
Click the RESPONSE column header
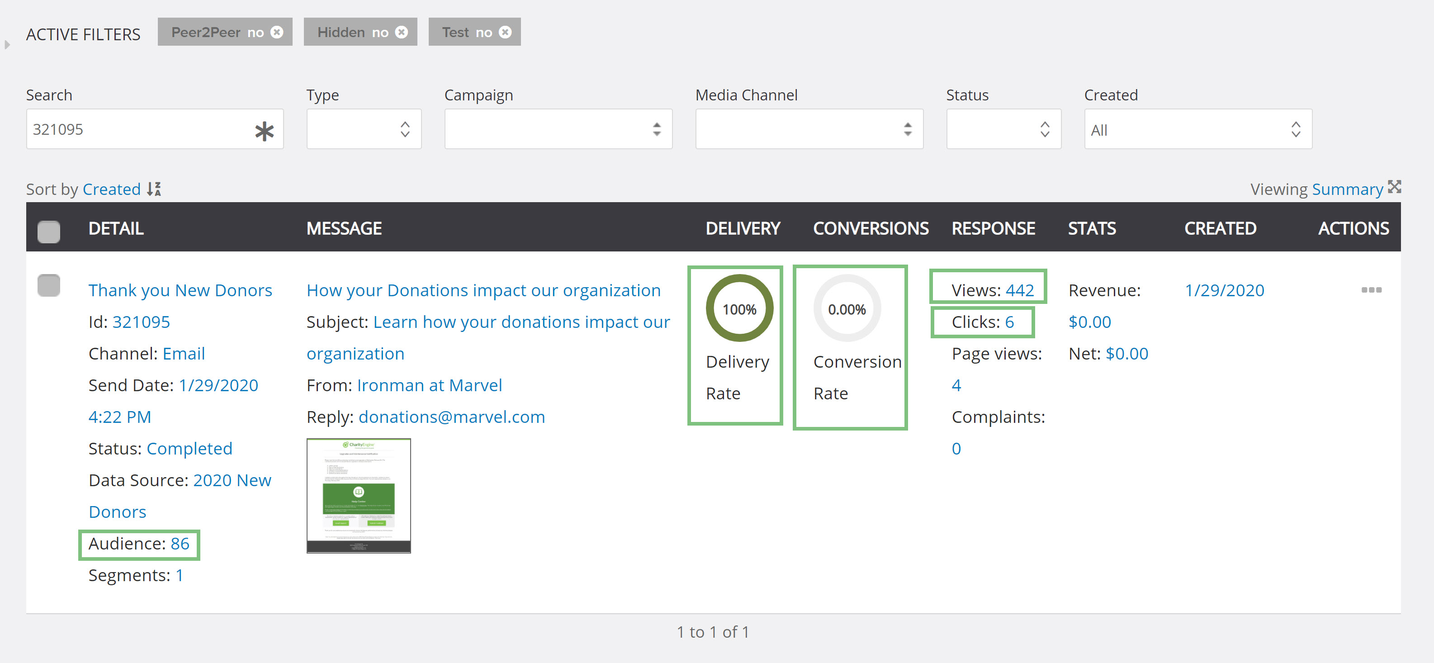pos(993,228)
